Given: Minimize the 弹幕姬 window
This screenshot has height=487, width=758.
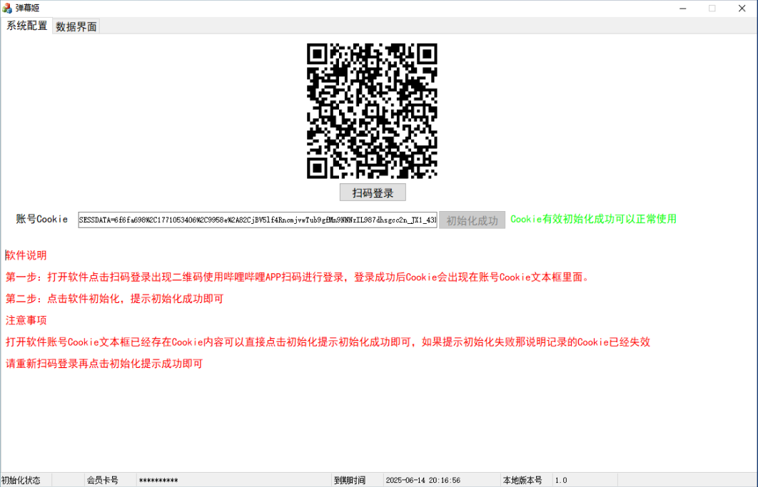Looking at the screenshot, I should [x=682, y=9].
